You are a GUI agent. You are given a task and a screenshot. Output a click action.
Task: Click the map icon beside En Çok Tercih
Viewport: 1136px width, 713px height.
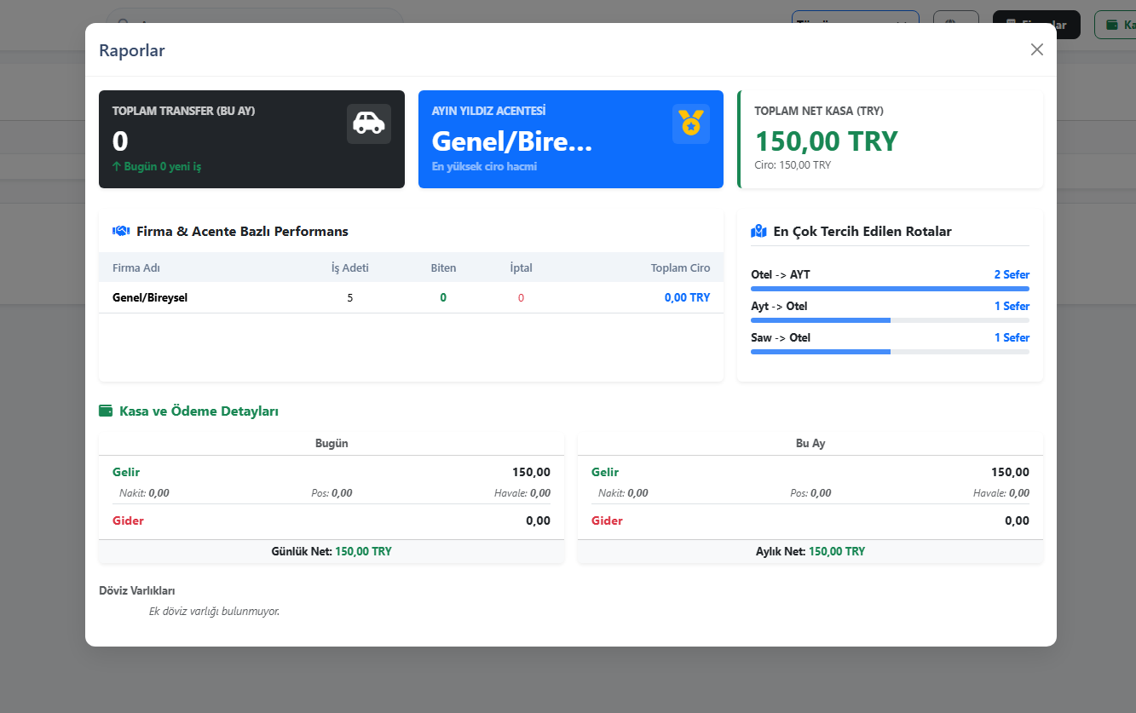[758, 231]
